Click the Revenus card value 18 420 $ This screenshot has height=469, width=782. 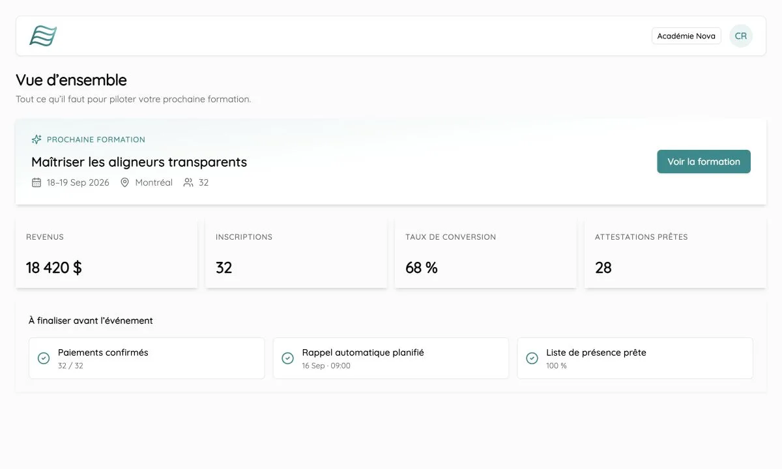point(54,268)
